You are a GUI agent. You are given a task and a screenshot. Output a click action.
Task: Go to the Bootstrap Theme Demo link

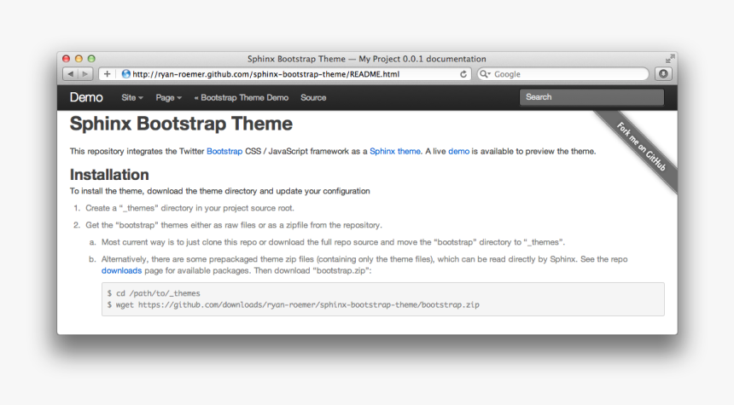pyautogui.click(x=241, y=98)
